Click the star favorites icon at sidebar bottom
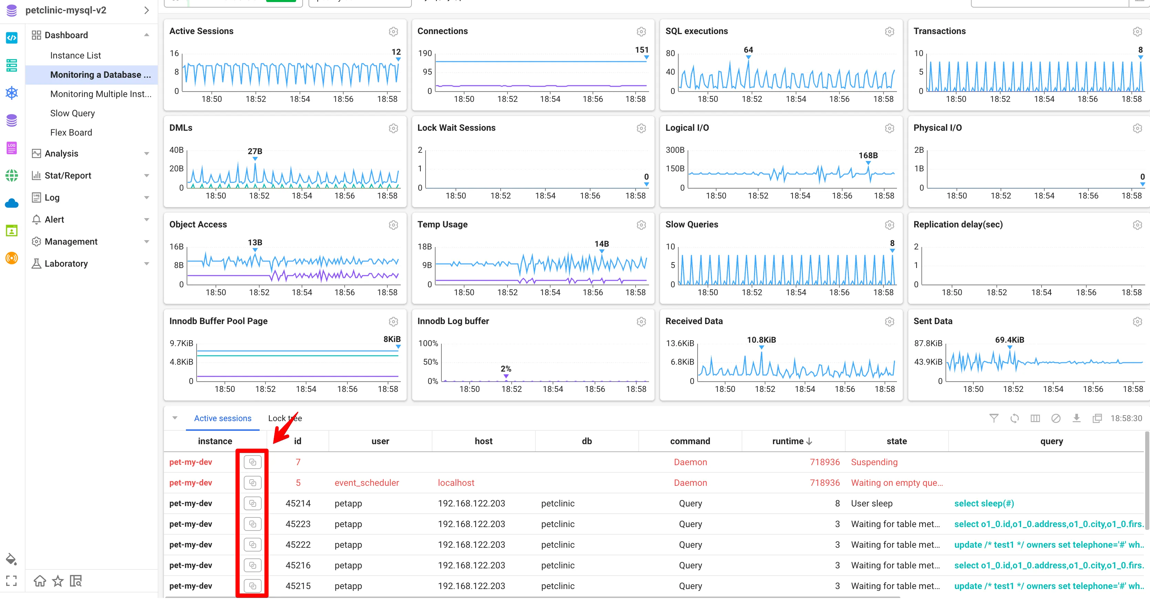The image size is (1150, 599). (x=57, y=581)
